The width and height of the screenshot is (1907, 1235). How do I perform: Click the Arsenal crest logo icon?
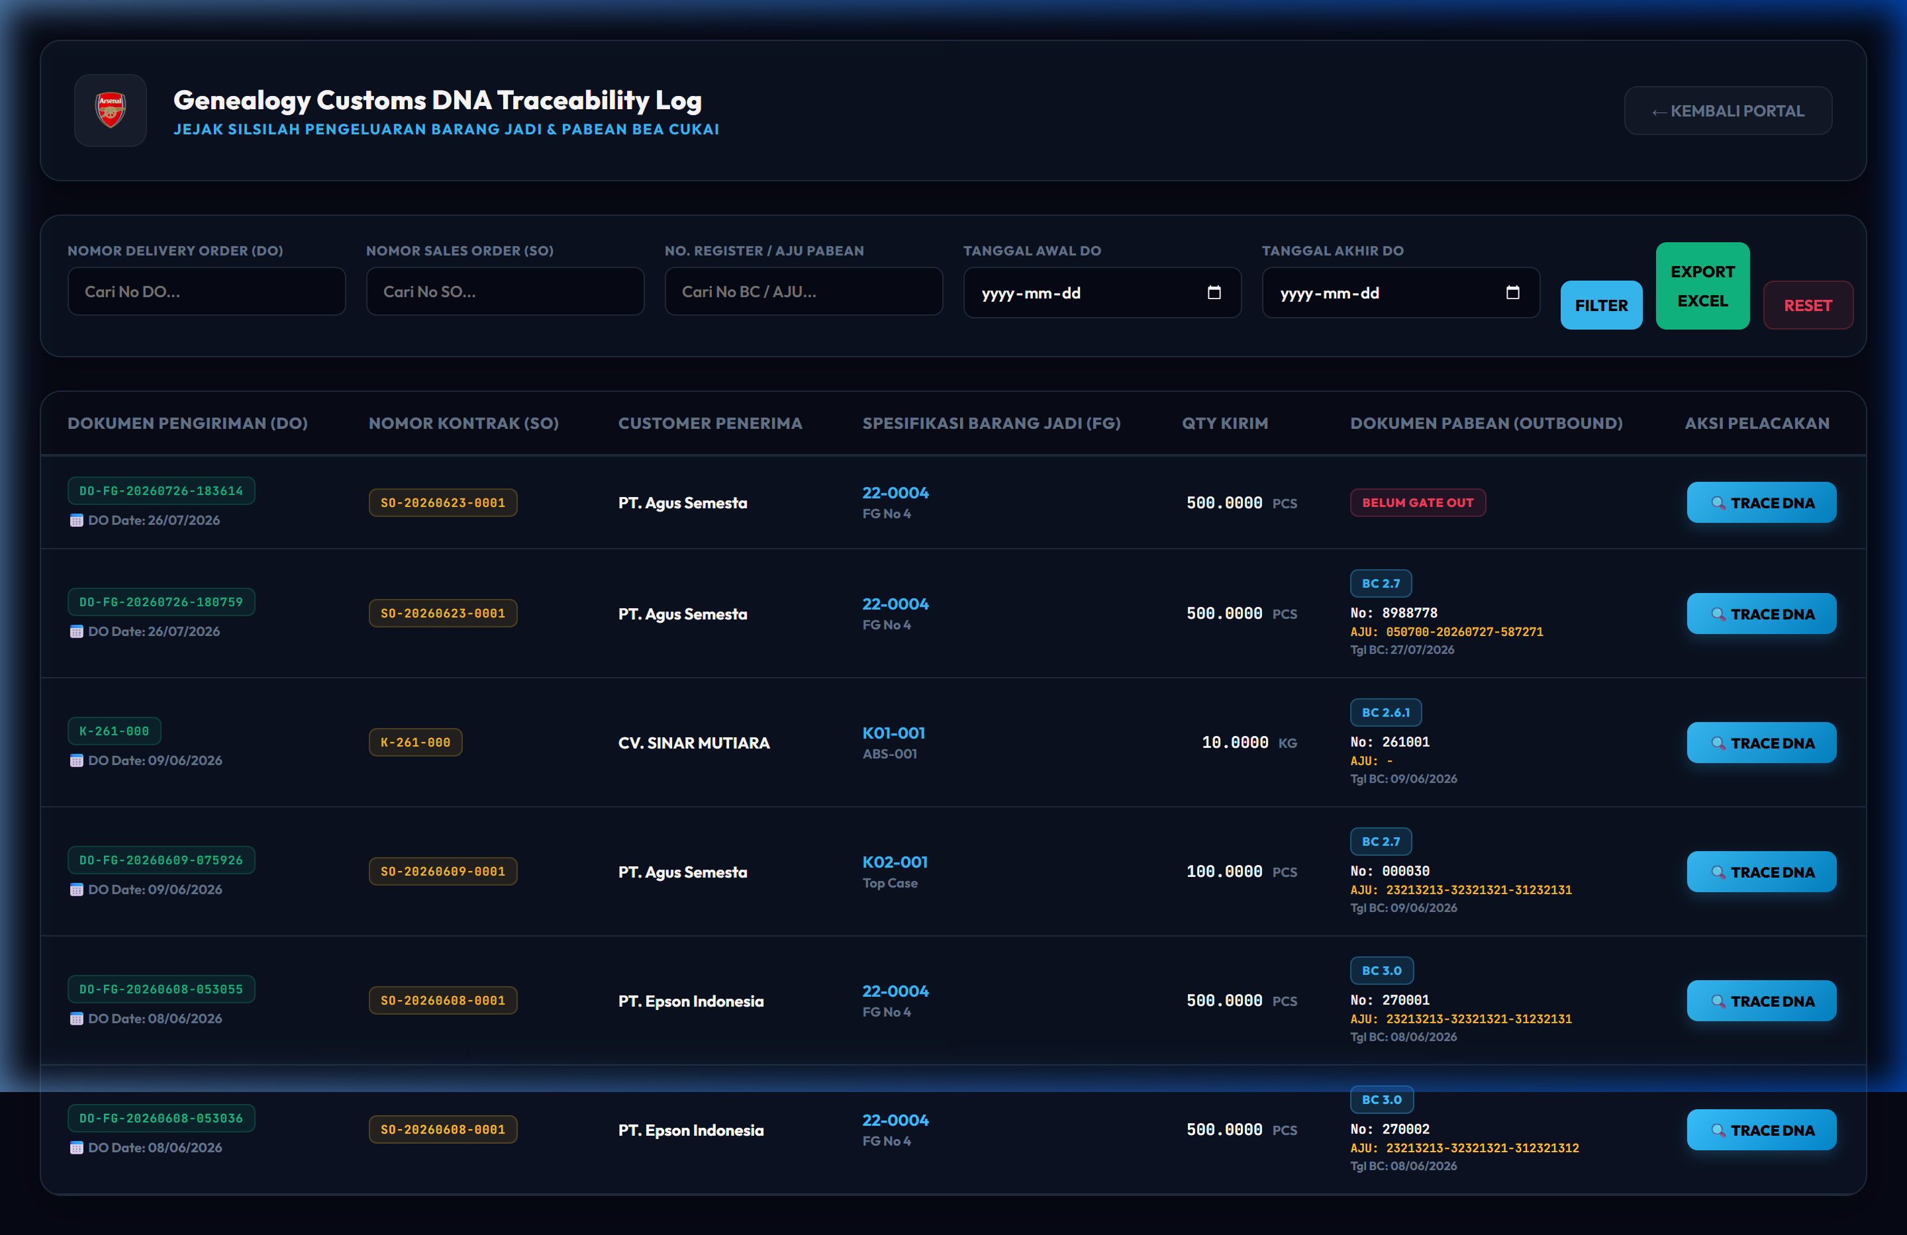(111, 111)
